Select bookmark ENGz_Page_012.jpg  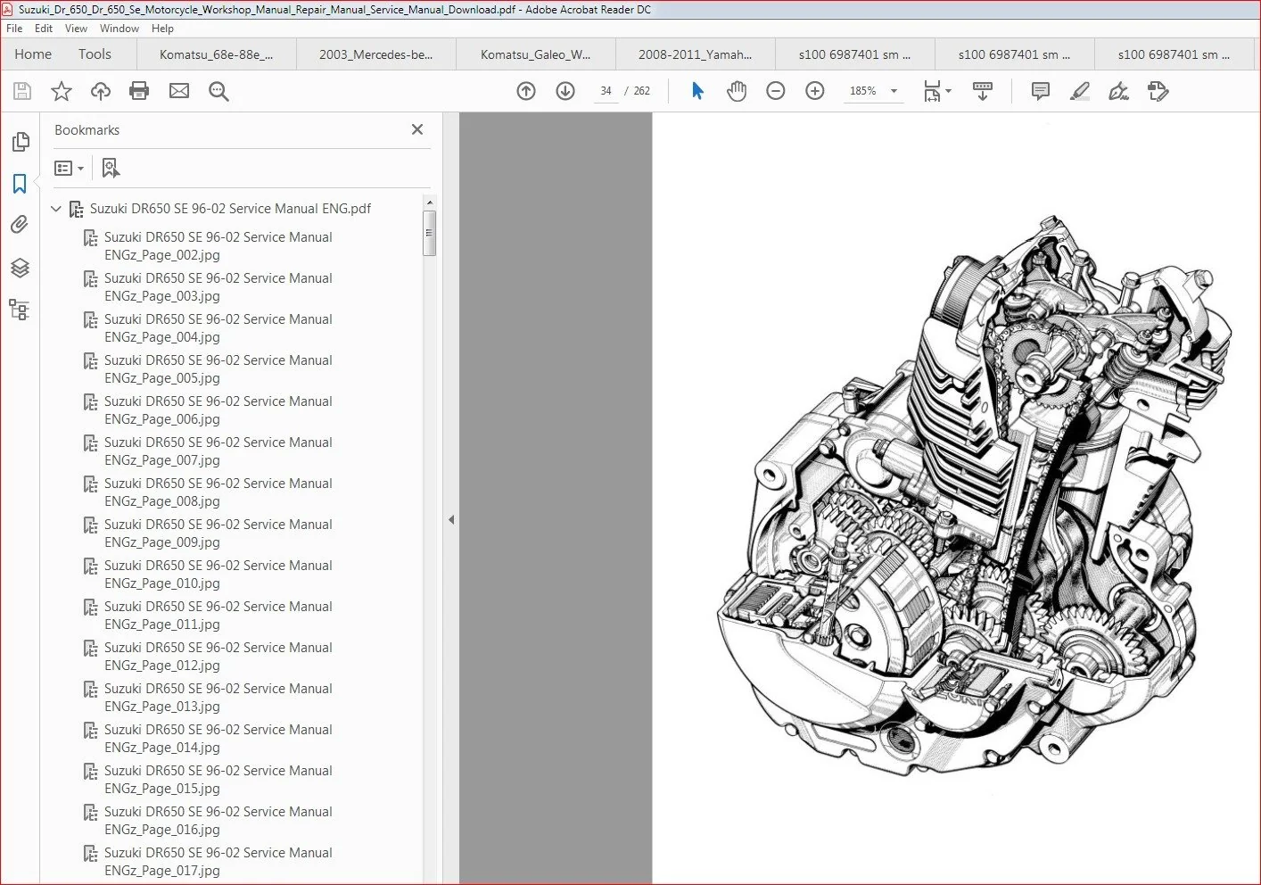[218, 657]
